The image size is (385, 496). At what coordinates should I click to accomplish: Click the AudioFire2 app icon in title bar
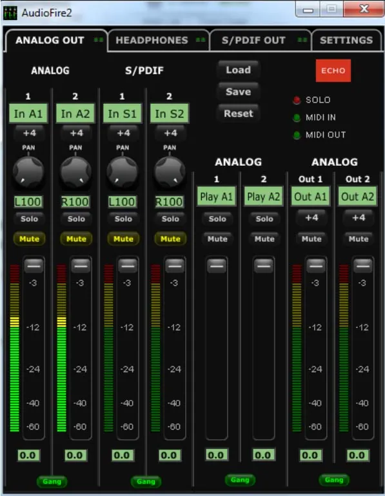[x=10, y=13]
